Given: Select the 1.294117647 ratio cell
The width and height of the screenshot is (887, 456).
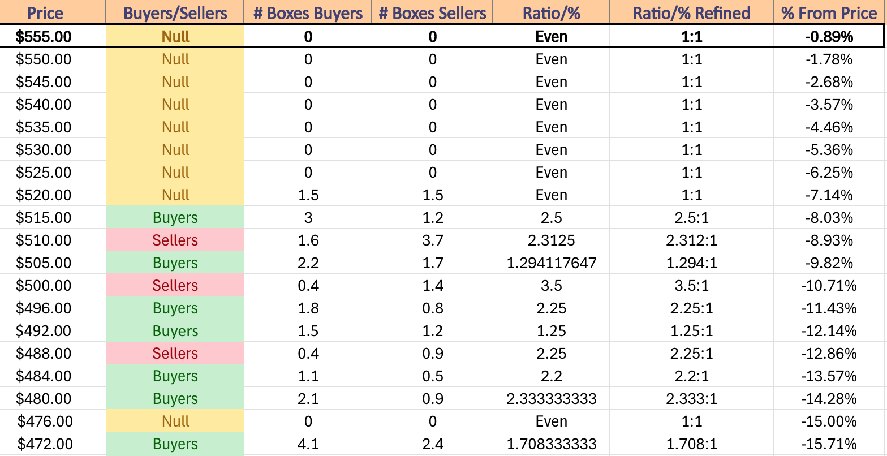Looking at the screenshot, I should click(x=551, y=263).
